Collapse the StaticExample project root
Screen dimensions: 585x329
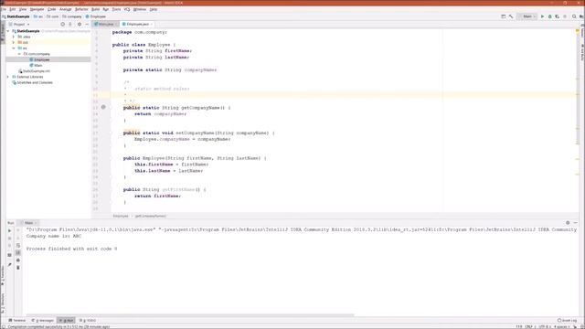pyautogui.click(x=8, y=31)
